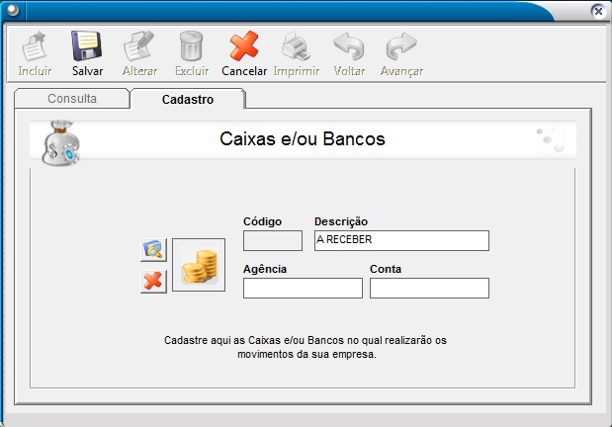Viewport: 612px width, 427px height.
Task: Remove the image with the small red X
Action: 153,282
